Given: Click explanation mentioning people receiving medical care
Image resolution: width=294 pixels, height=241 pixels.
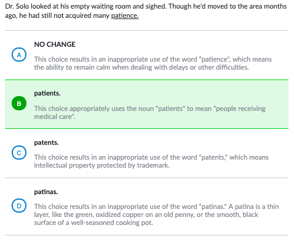Looking at the screenshot, I should 149,113.
